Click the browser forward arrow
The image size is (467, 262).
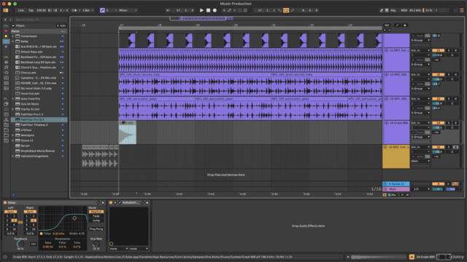pos(10,20)
